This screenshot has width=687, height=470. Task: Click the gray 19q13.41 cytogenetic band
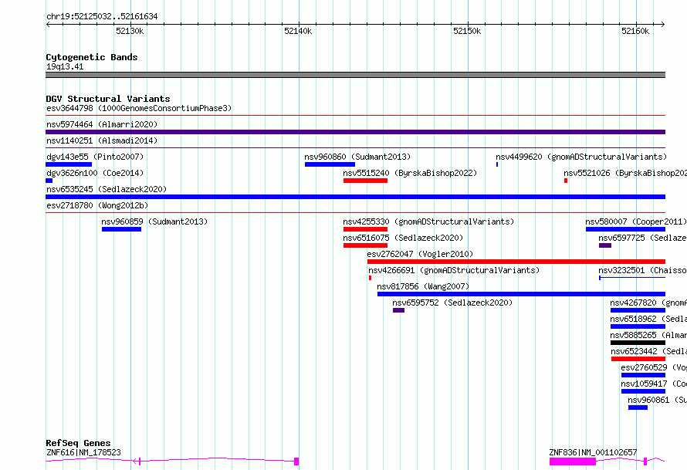pos(355,75)
